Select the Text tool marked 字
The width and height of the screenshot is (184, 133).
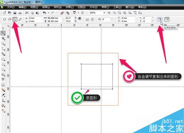(x=3, y=80)
